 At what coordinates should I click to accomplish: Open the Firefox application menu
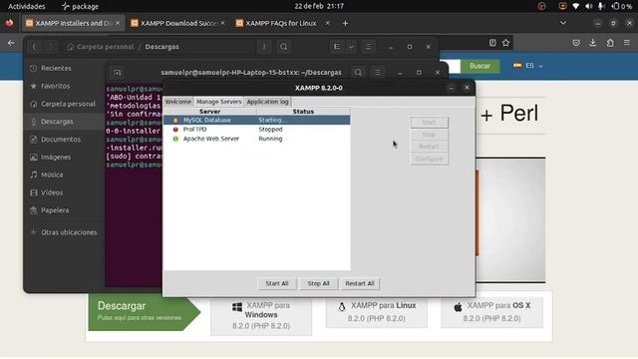click(627, 43)
